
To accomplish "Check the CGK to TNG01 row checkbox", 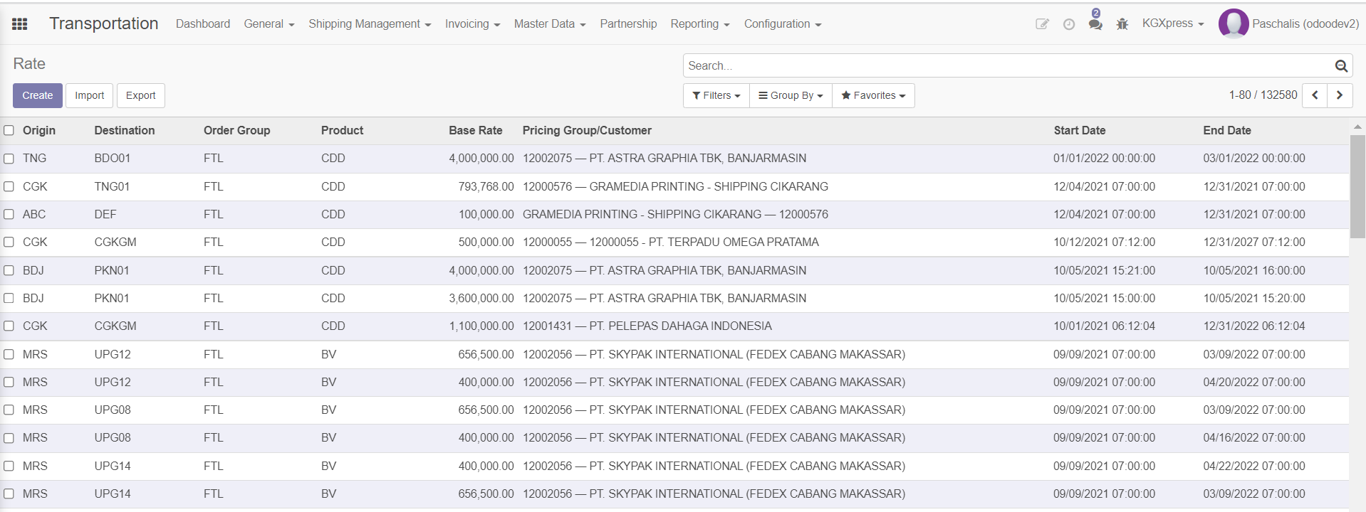I will [x=9, y=186].
